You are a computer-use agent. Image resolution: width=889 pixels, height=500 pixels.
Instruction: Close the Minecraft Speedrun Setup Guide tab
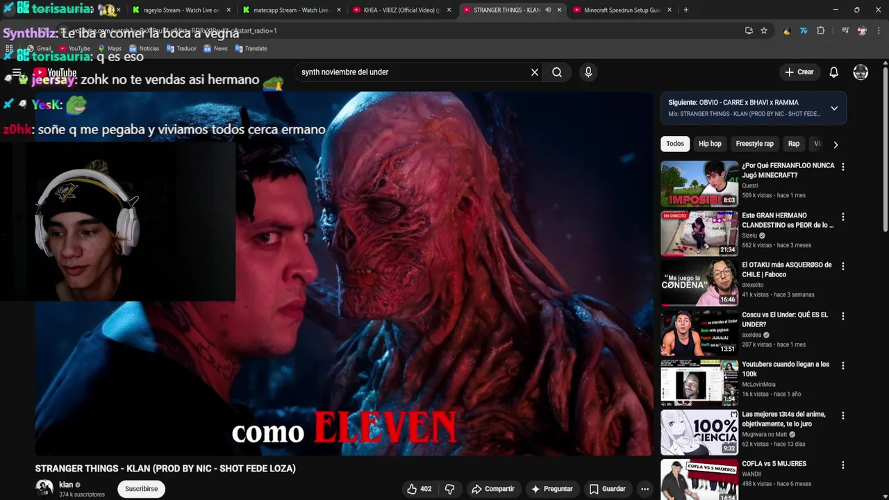pyautogui.click(x=670, y=10)
